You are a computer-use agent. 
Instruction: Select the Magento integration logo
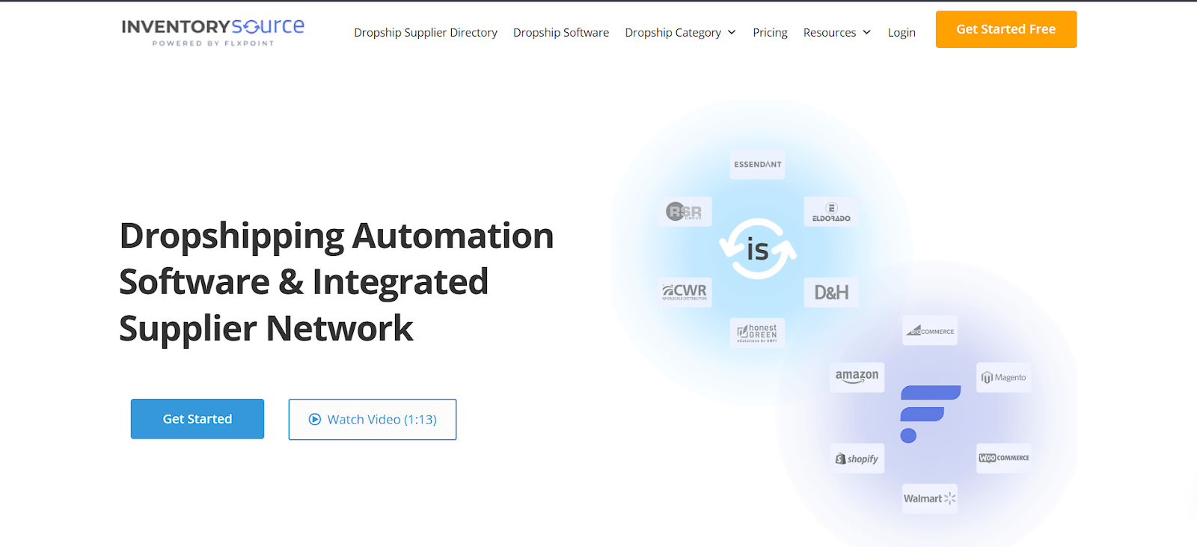click(x=1003, y=377)
